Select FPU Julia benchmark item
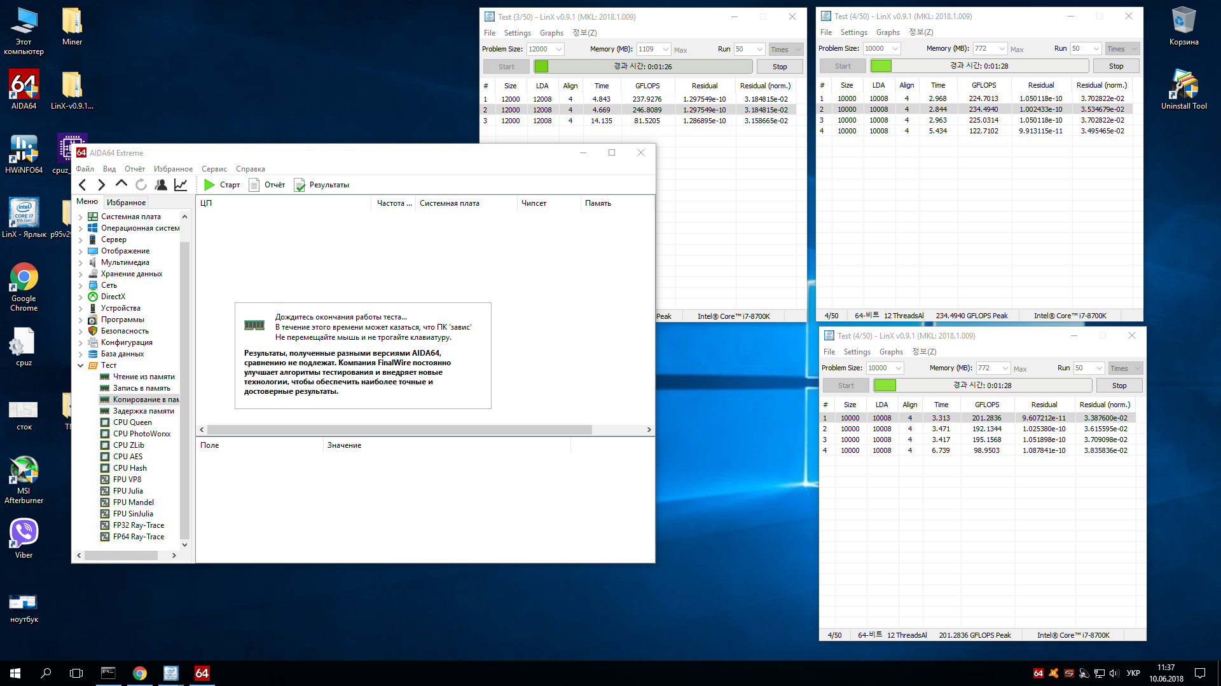This screenshot has width=1221, height=686. [128, 491]
